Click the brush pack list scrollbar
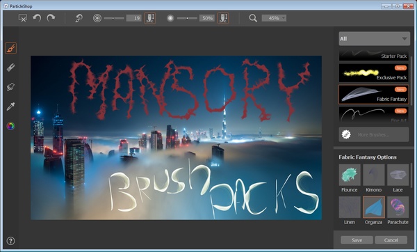 pos(411,80)
